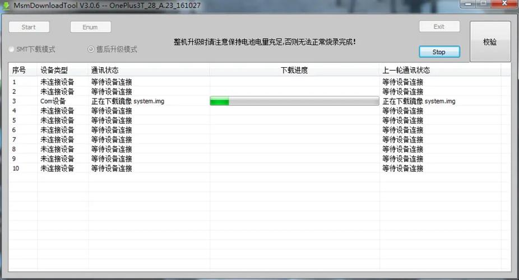This screenshot has width=519, height=280.
Task: Click the 下载进度 column header
Action: (x=294, y=70)
